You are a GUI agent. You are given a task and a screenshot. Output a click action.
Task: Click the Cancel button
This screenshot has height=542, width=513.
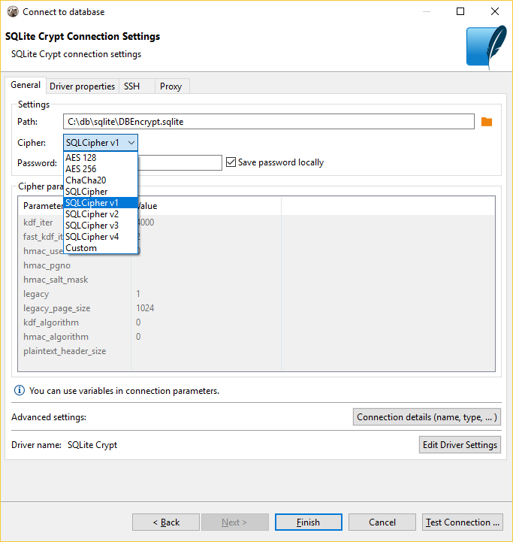coord(382,522)
